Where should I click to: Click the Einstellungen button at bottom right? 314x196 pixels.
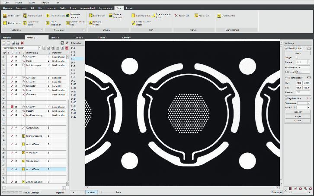[276, 192]
